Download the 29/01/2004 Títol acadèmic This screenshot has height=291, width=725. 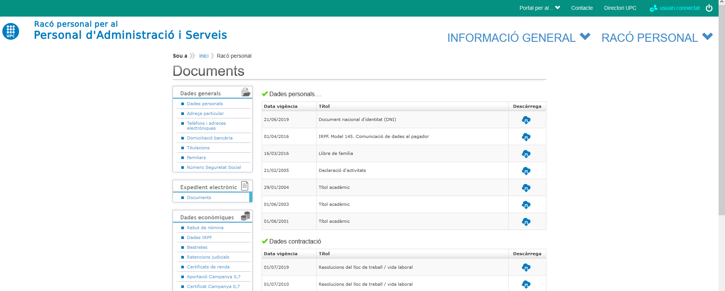click(526, 188)
